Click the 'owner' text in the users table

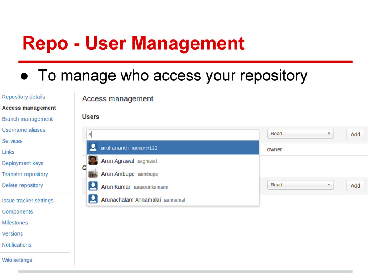coord(275,149)
